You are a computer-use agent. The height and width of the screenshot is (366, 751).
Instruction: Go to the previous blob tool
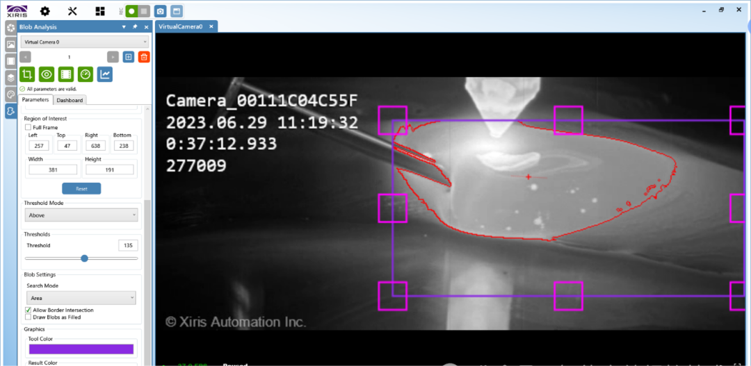click(x=26, y=57)
